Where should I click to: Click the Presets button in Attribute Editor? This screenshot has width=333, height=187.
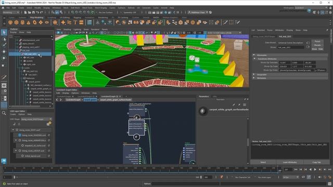coord(317,45)
